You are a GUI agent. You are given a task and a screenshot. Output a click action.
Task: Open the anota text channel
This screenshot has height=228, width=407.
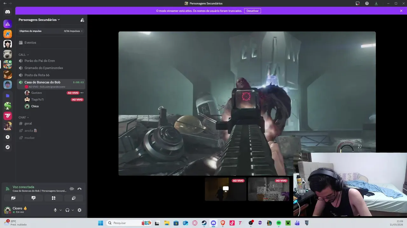click(x=51, y=130)
